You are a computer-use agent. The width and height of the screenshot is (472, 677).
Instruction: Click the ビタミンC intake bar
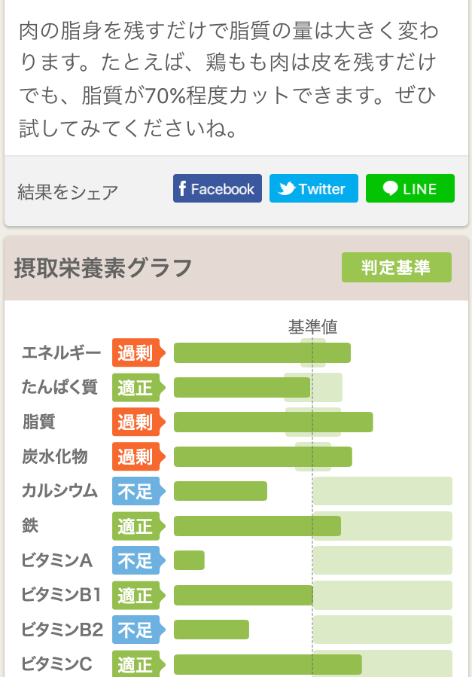tap(267, 664)
